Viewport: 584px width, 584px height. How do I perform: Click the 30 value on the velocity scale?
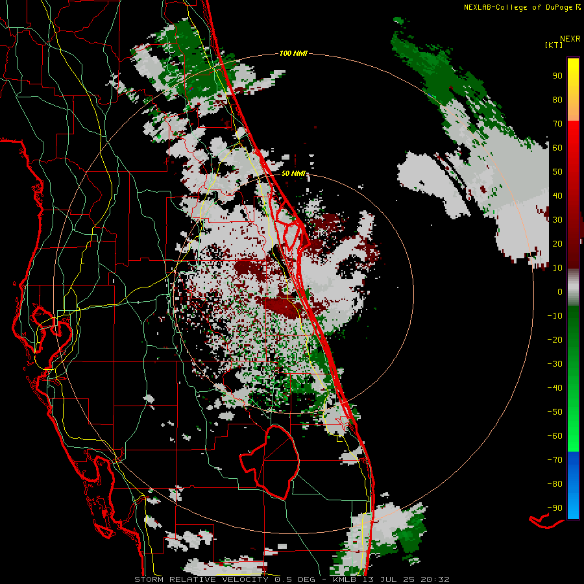(x=557, y=220)
